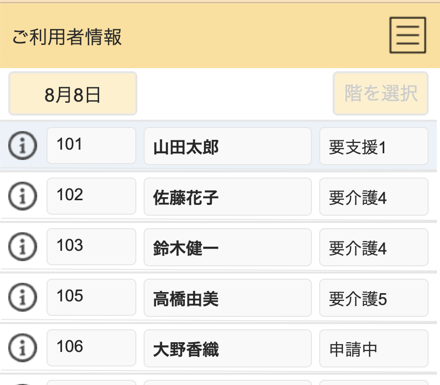
Task: Click info icon for room 101
Action: tap(23, 146)
